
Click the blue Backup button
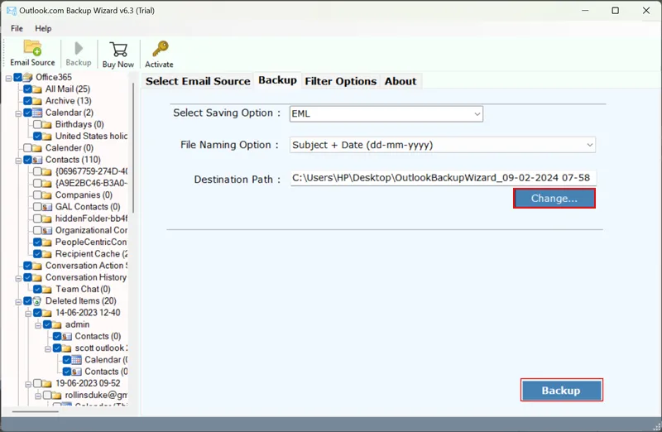click(x=561, y=391)
